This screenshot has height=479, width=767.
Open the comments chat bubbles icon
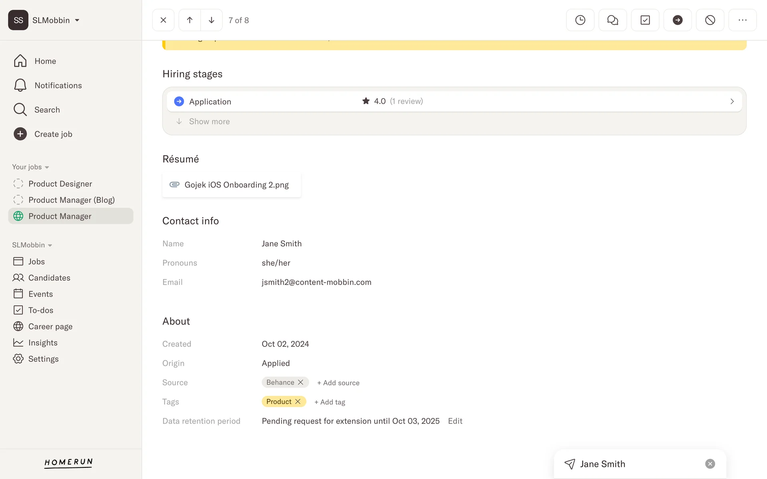pyautogui.click(x=612, y=20)
